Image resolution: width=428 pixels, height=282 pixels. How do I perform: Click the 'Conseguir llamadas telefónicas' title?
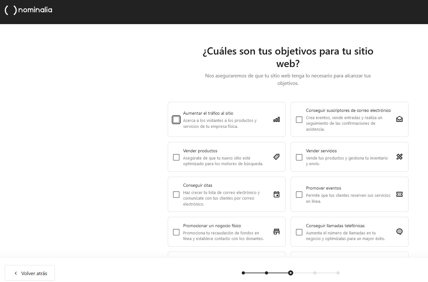335,226
